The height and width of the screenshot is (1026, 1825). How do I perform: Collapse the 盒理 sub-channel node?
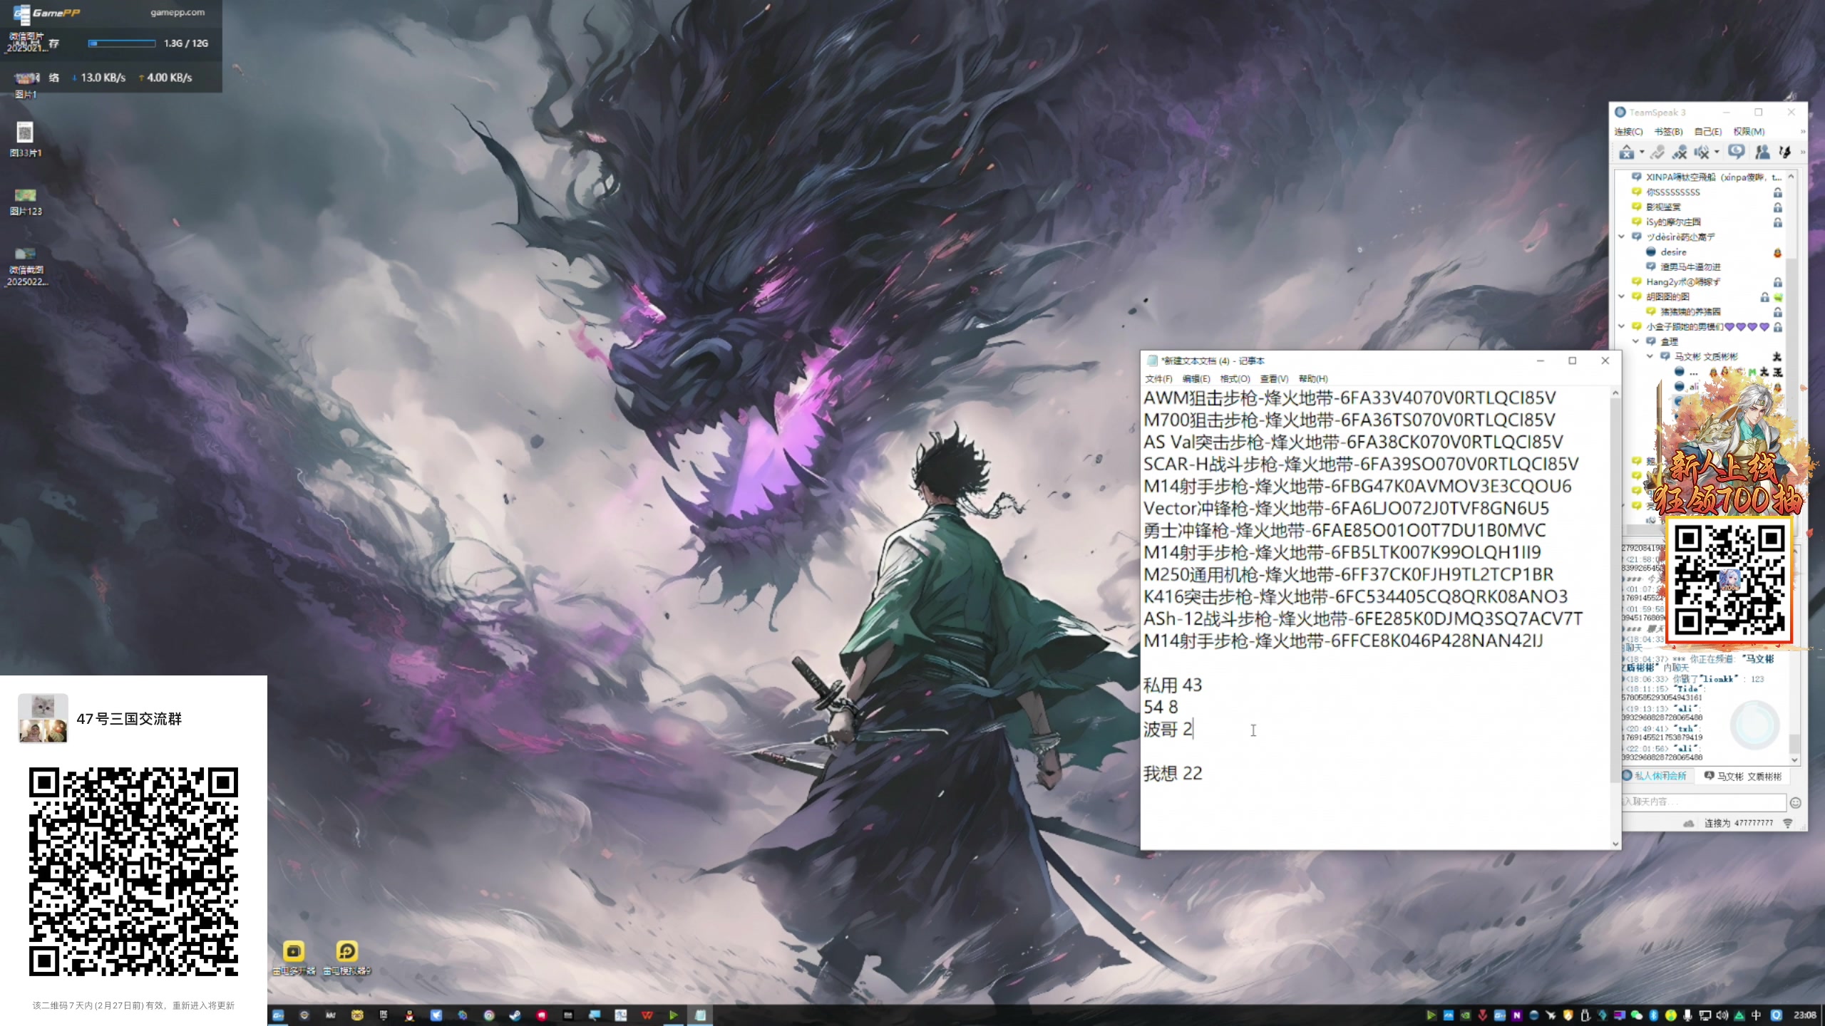coord(1636,341)
